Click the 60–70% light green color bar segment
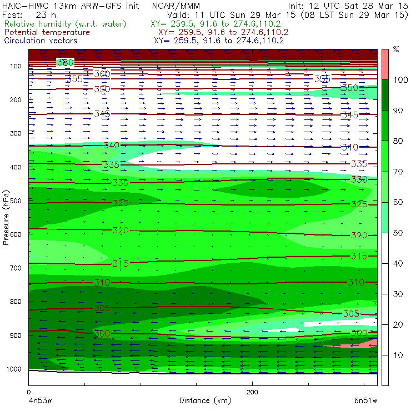The image size is (411, 411). pos(385,187)
